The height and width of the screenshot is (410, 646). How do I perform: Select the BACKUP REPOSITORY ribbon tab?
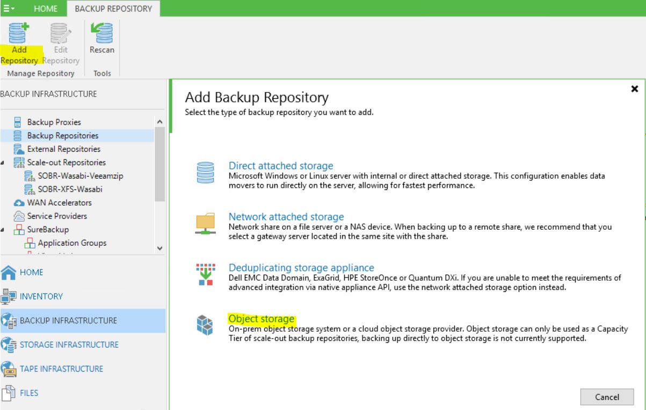click(x=113, y=8)
